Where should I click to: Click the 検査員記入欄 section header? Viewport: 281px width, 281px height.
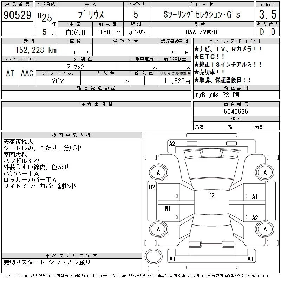coord(72,135)
